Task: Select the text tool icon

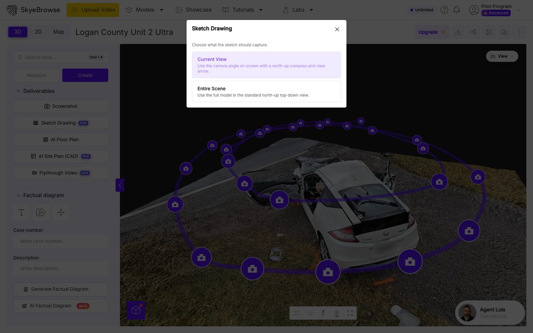Action: pyautogui.click(x=21, y=213)
